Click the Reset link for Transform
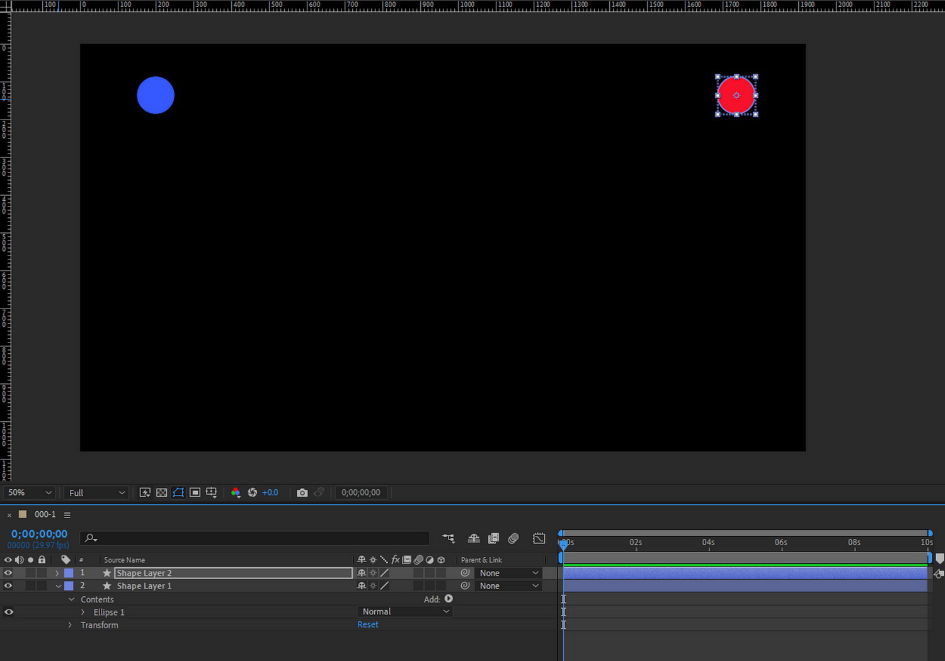Screen dimensions: 945x661 [x=368, y=624]
